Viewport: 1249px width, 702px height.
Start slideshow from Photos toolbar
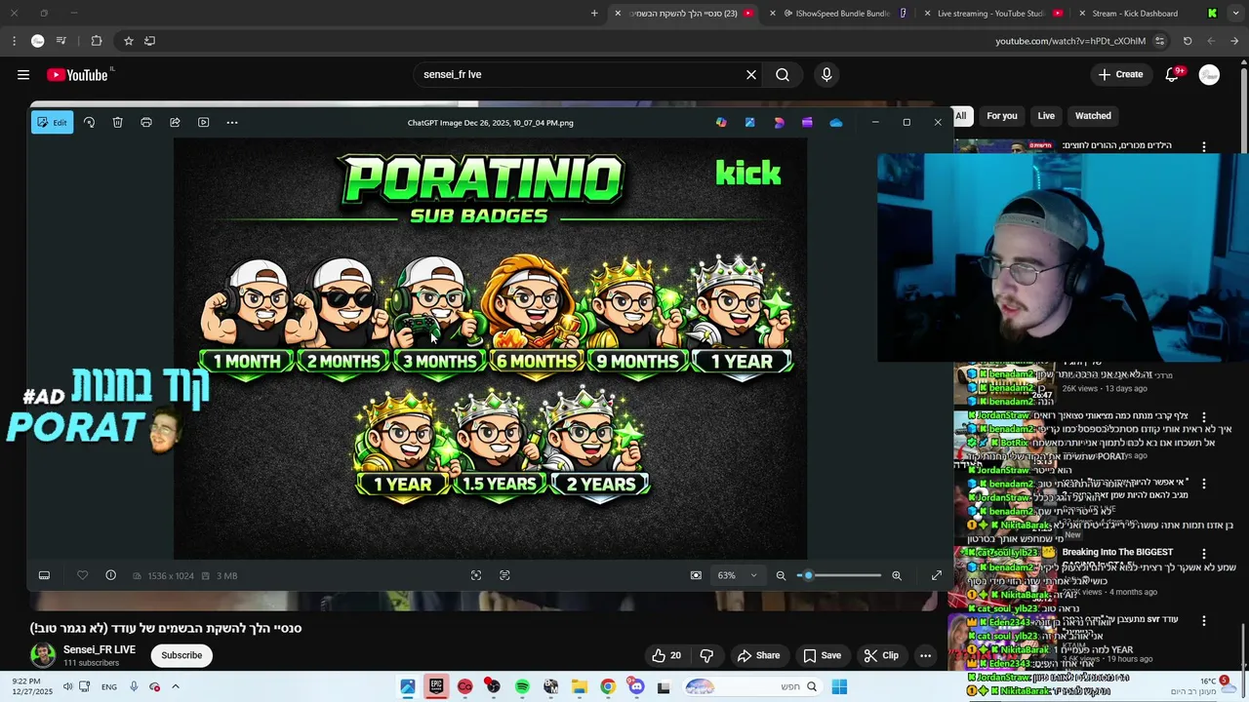(203, 123)
